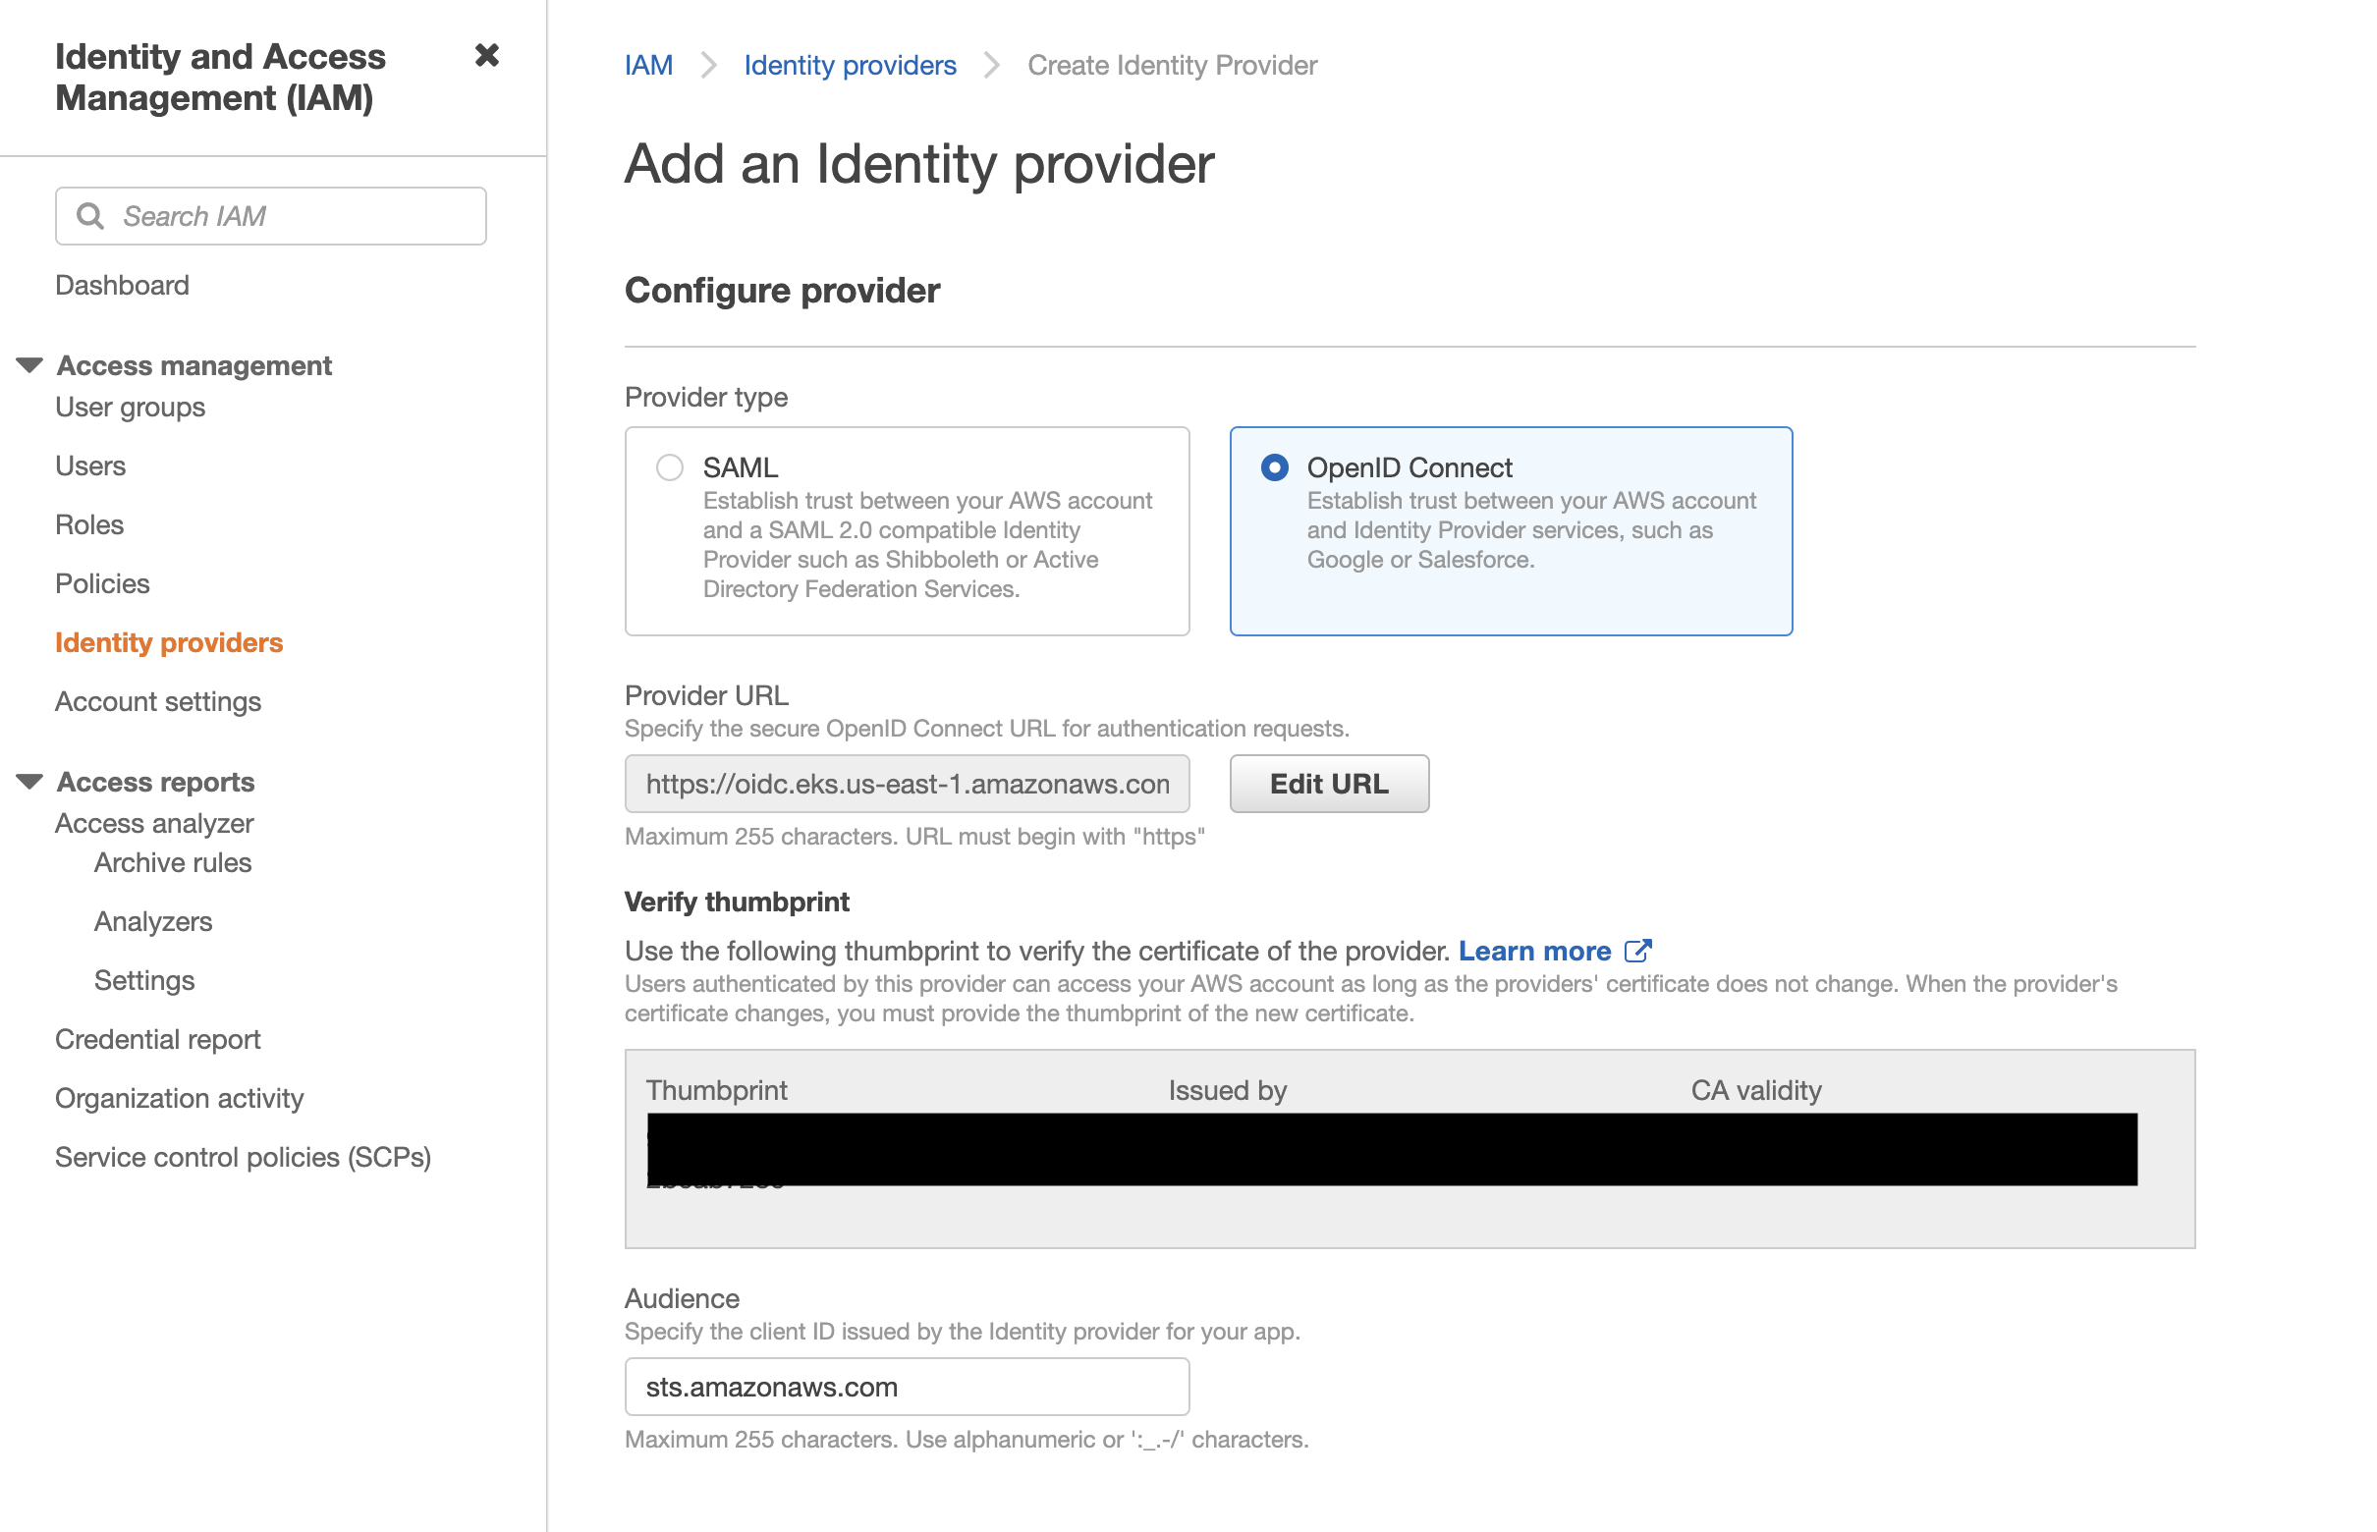Go to Users page
This screenshot has height=1532, width=2377.
pos(89,465)
